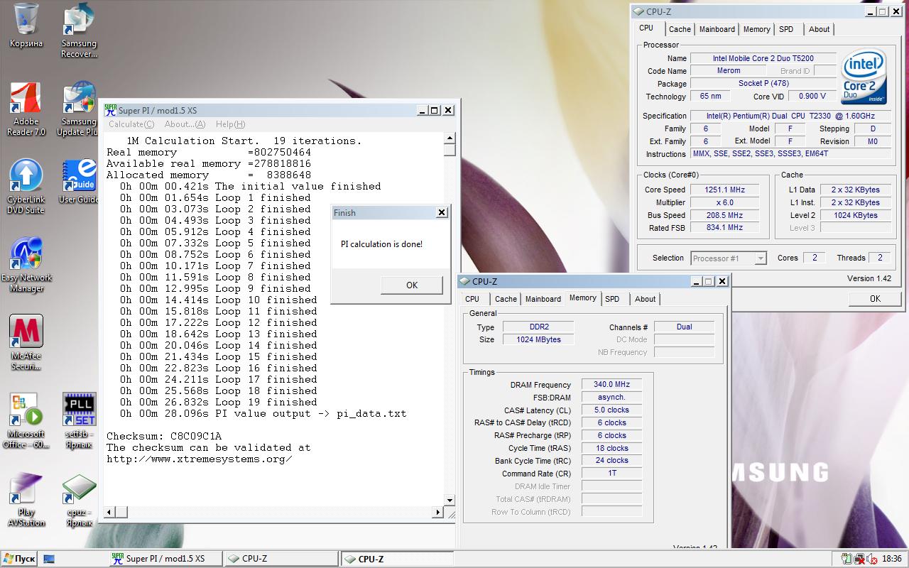Click the Rated FSB 834.1 MHz value

(x=724, y=228)
